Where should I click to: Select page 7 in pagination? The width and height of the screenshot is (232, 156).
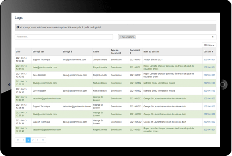[33, 140]
